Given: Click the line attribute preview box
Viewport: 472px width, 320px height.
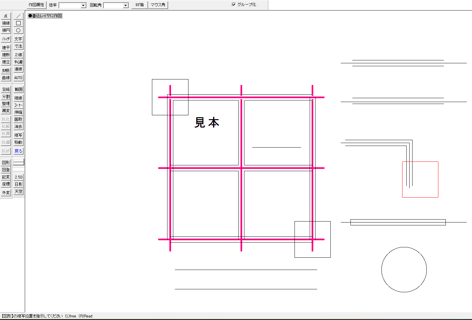Looking at the screenshot, I should [18, 162].
